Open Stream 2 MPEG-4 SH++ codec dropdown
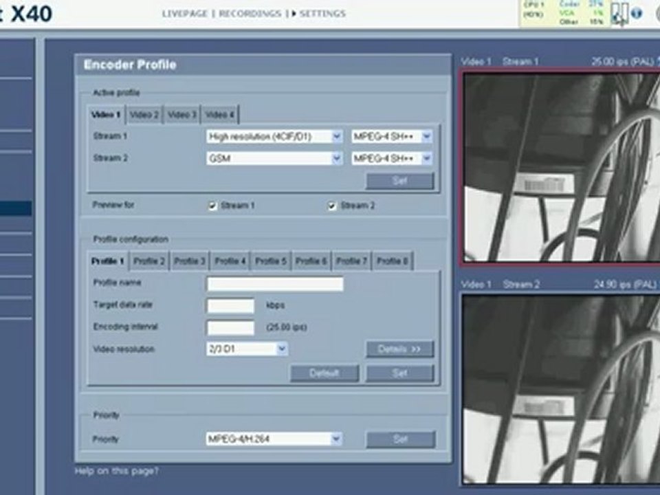Screen dimensions: 660x495 pos(392,158)
